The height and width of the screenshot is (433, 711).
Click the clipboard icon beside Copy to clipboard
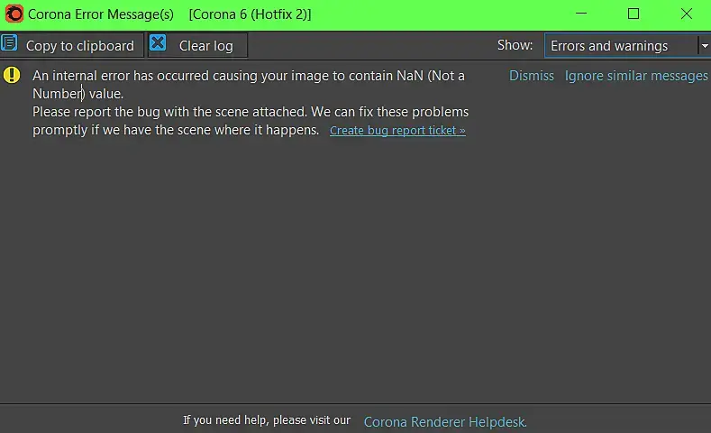(9, 43)
